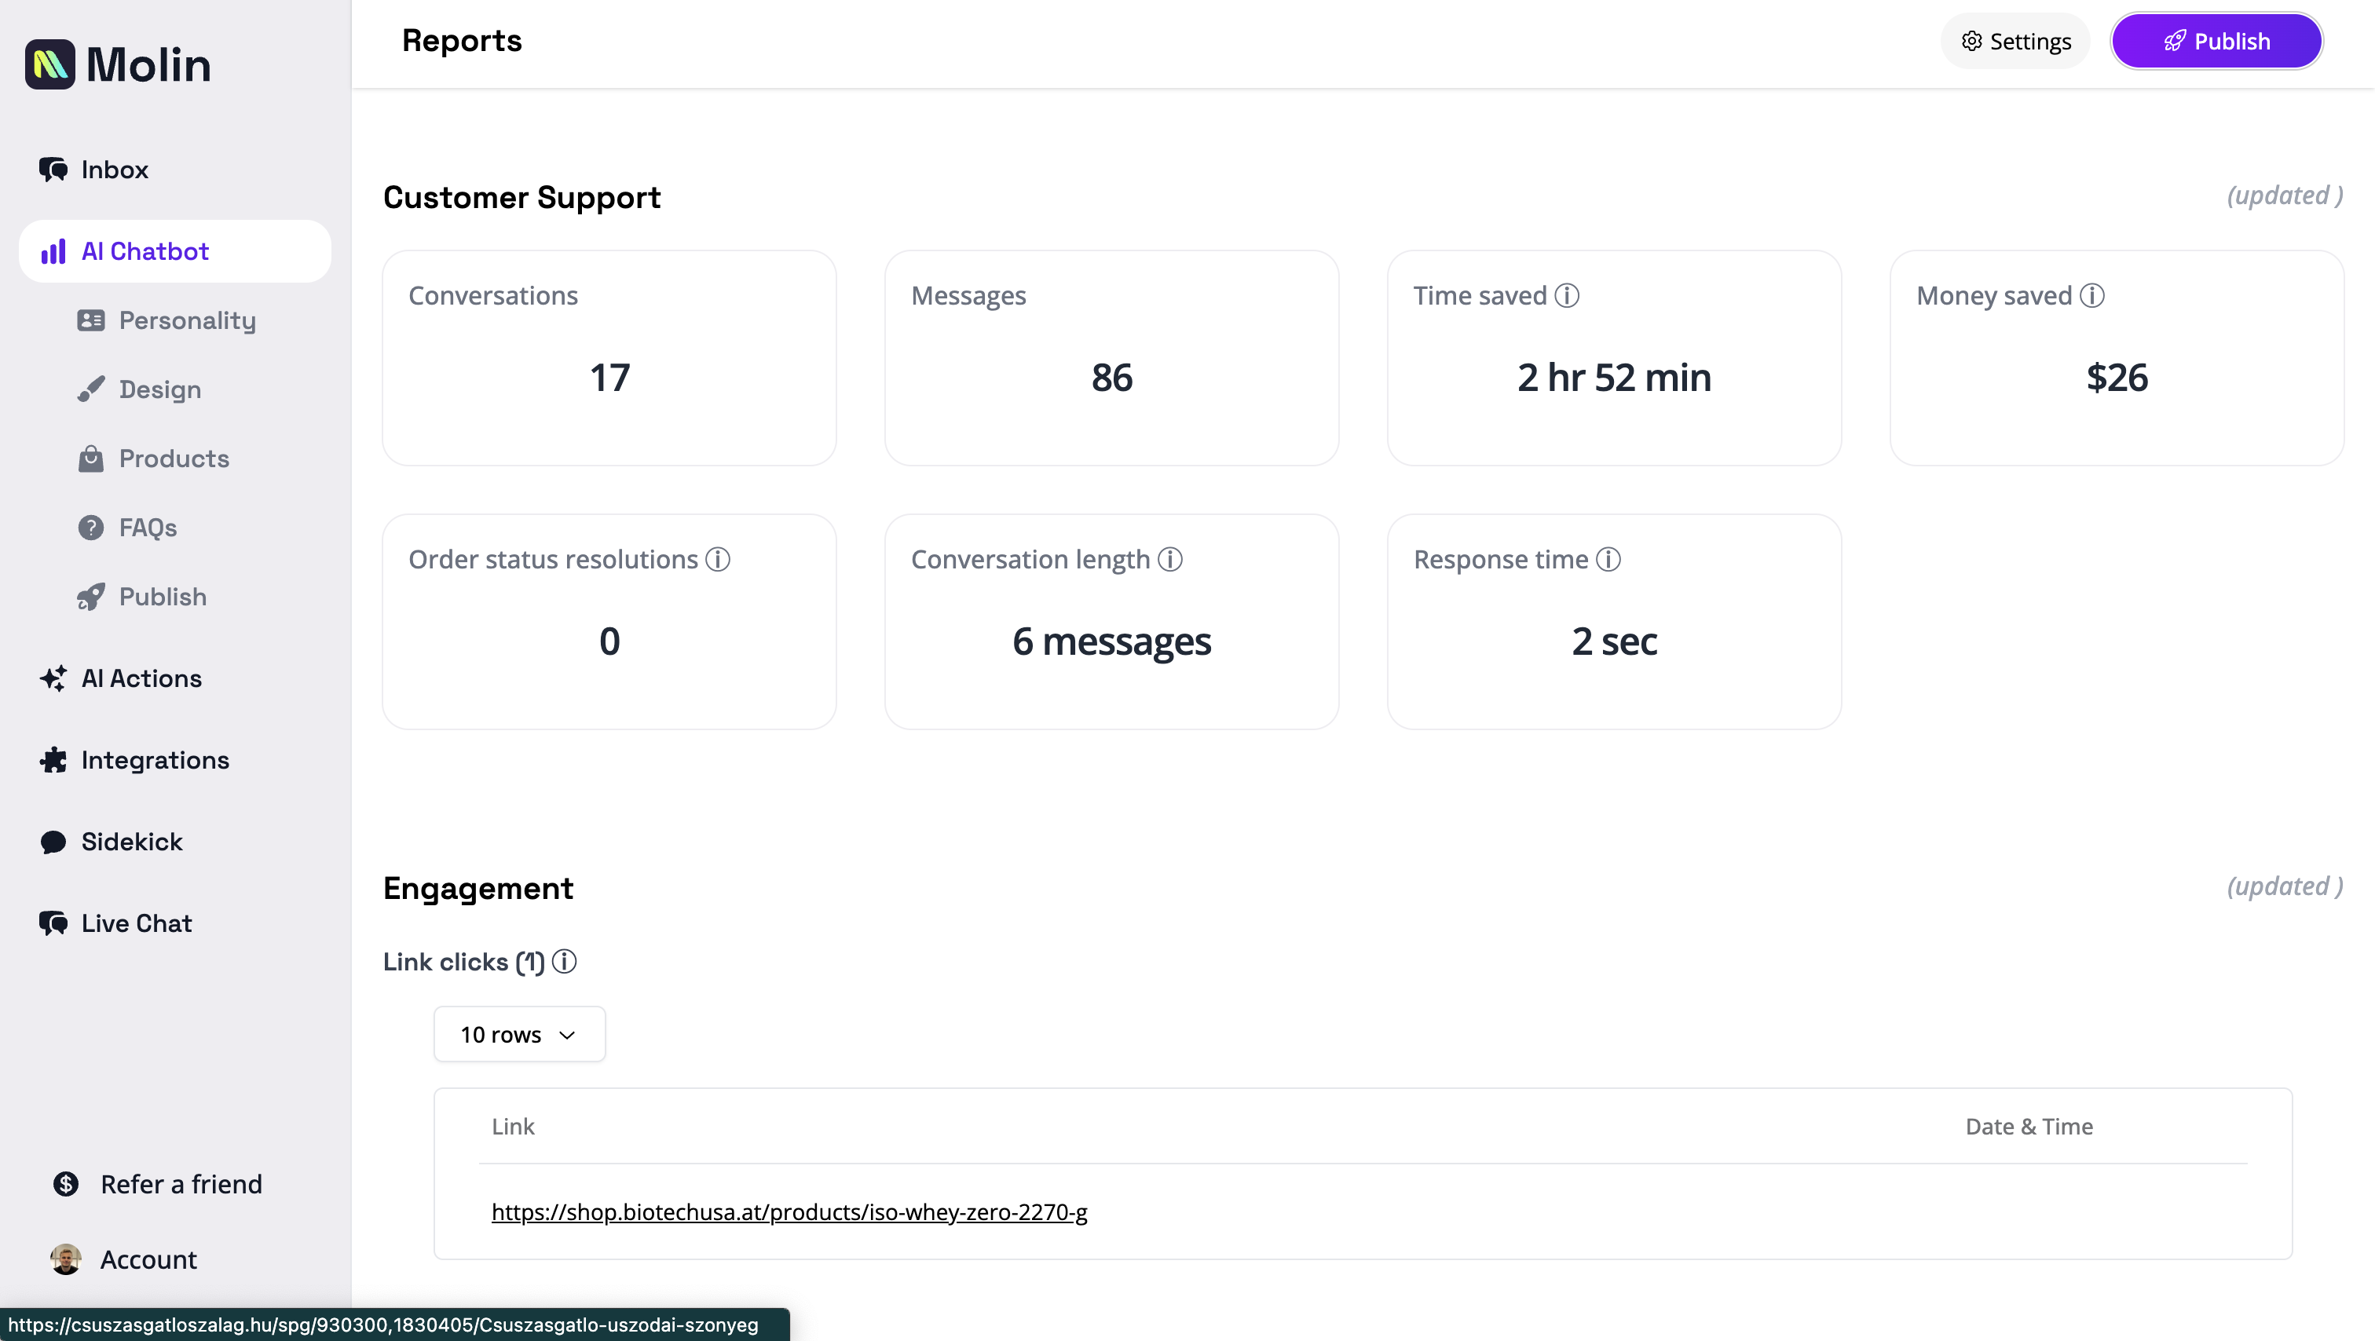The image size is (2375, 1341).
Task: Open the Integrations panel
Action: [x=155, y=759]
